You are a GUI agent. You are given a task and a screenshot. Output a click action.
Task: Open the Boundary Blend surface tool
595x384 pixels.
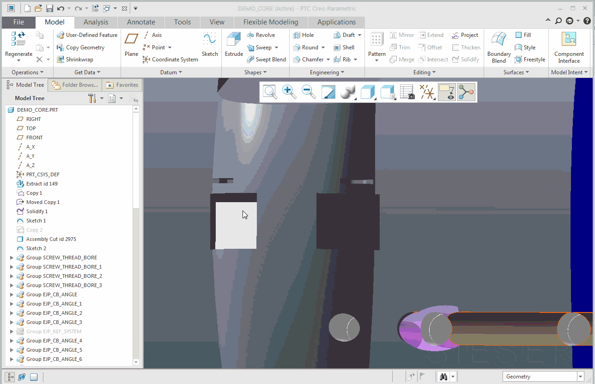(499, 47)
